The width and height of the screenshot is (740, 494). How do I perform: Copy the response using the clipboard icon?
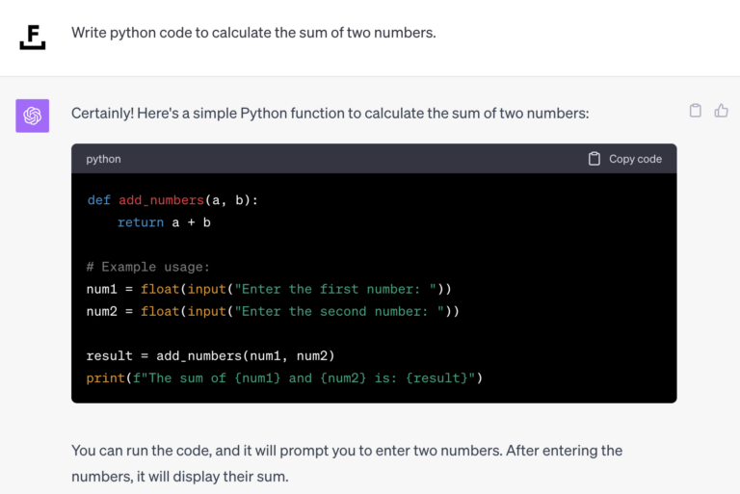point(695,111)
